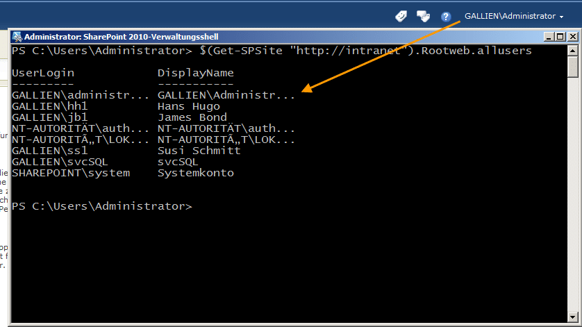This screenshot has height=327, width=582.
Task: Click the console scrollbar down arrow
Action: [x=573, y=317]
